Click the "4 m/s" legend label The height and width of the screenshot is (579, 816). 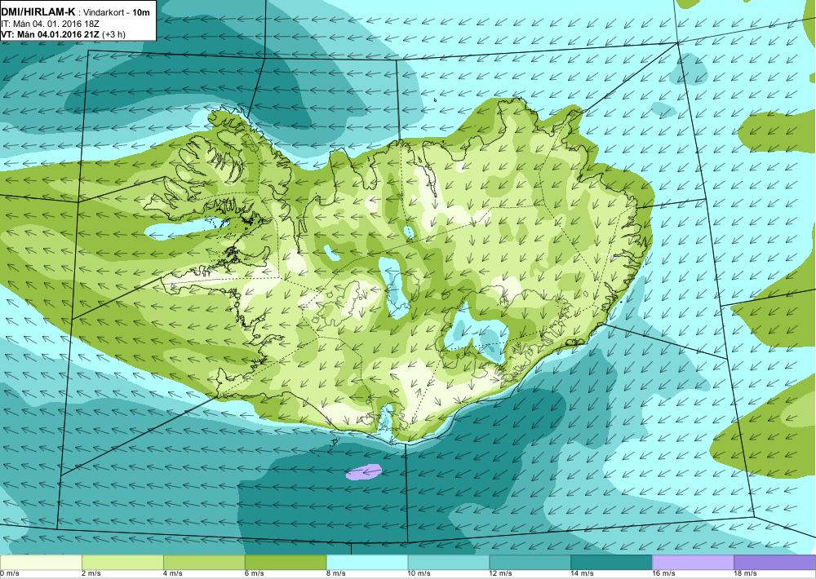pos(173,573)
